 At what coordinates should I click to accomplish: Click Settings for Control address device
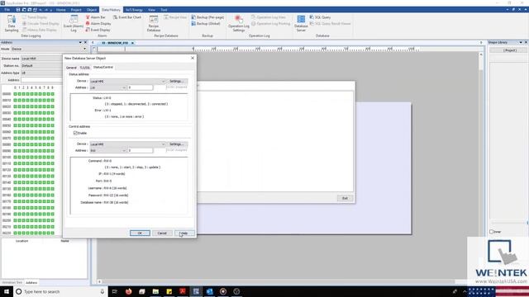point(177,144)
